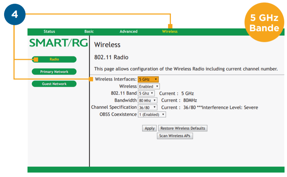Expand the 802.11 Band dropdown
Viewport: 287px width, 177px height.
(146, 93)
